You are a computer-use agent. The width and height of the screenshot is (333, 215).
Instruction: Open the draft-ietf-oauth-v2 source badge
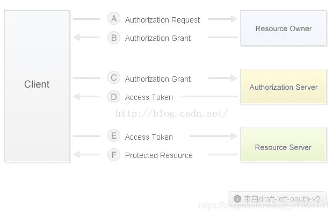(x=277, y=199)
